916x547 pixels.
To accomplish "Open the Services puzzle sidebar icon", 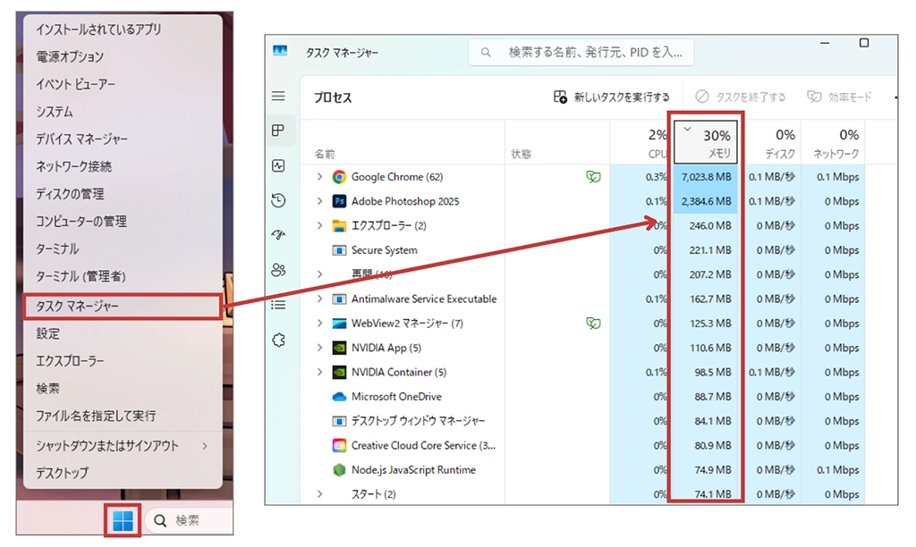I will pos(279,340).
